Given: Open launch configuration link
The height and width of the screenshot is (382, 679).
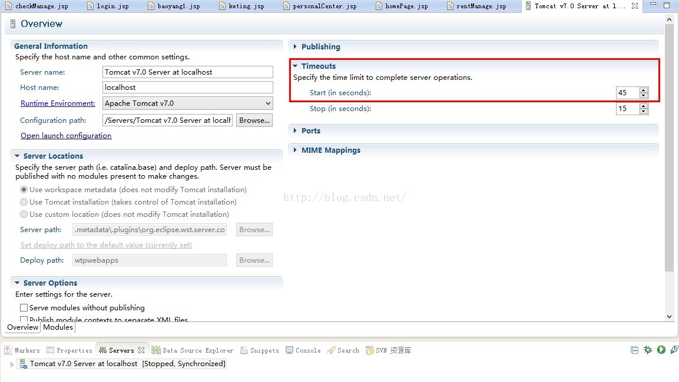Looking at the screenshot, I should pos(66,136).
